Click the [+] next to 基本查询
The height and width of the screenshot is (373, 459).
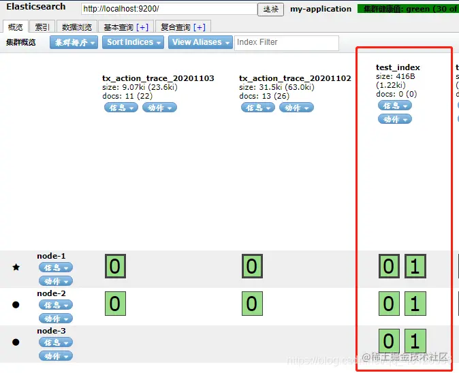click(x=142, y=27)
